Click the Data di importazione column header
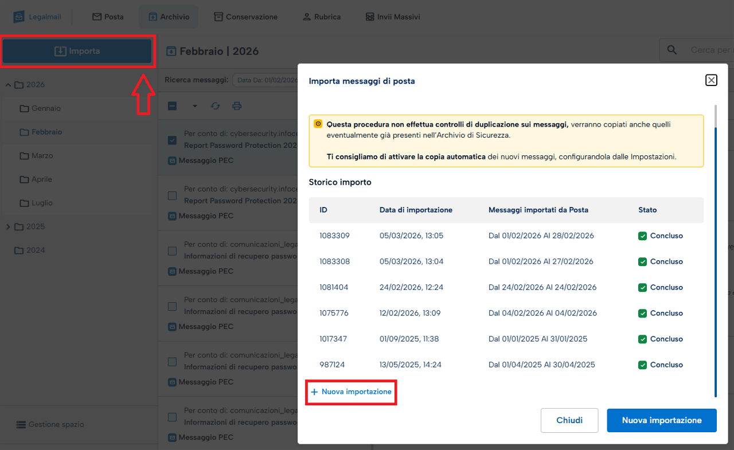This screenshot has width=734, height=450. click(x=416, y=210)
